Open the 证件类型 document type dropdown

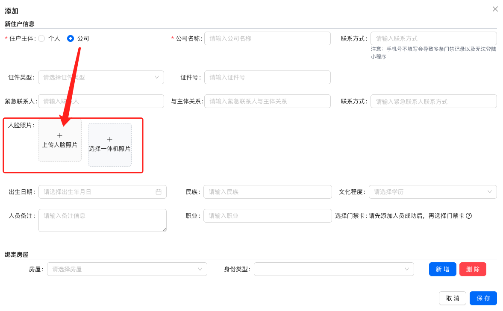[x=101, y=77]
